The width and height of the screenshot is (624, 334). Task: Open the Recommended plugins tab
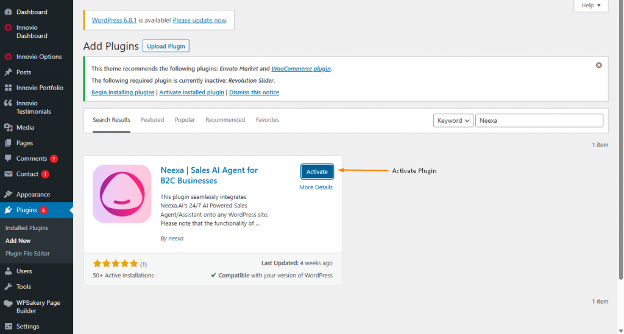225,120
